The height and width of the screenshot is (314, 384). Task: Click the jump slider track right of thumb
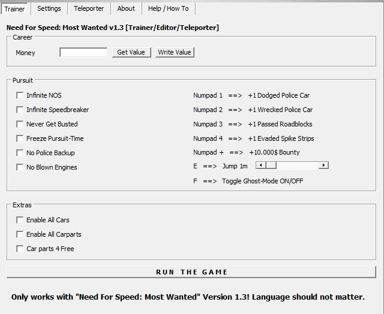click(298, 165)
